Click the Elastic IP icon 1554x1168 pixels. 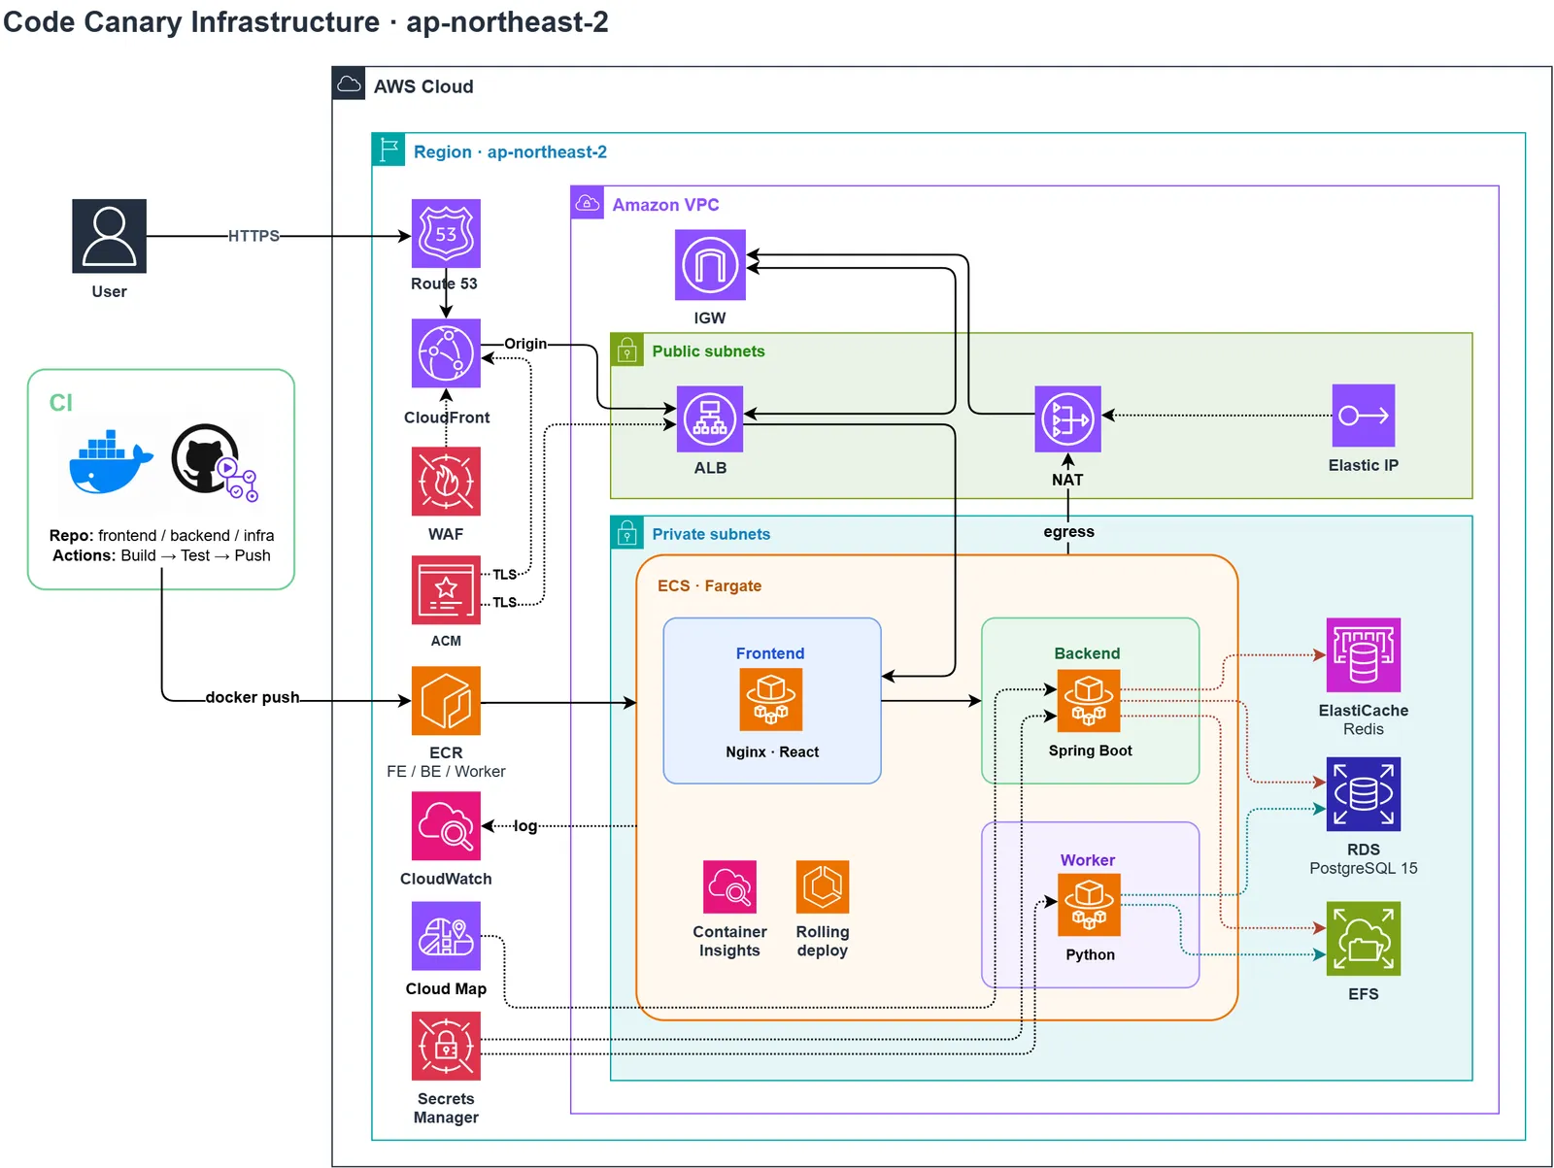click(1364, 416)
